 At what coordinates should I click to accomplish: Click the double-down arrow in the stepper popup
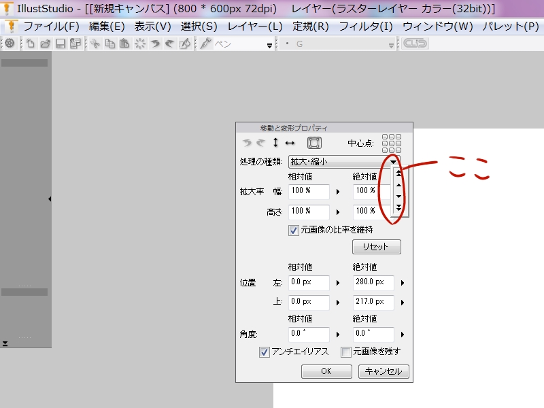(398, 207)
